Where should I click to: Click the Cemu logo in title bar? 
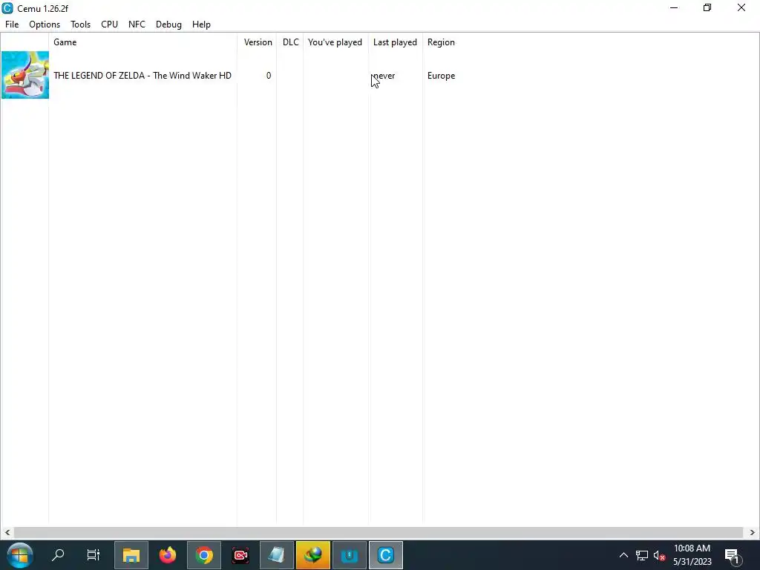[7, 8]
